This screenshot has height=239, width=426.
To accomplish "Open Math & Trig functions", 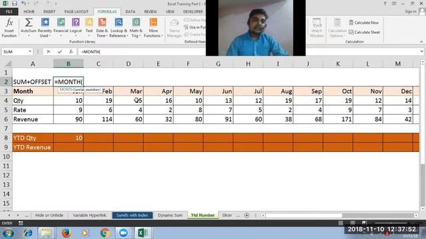I will coord(136,28).
